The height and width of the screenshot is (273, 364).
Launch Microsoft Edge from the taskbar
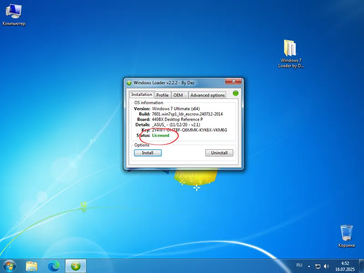click(x=55, y=266)
